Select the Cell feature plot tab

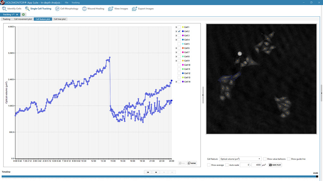click(43, 19)
